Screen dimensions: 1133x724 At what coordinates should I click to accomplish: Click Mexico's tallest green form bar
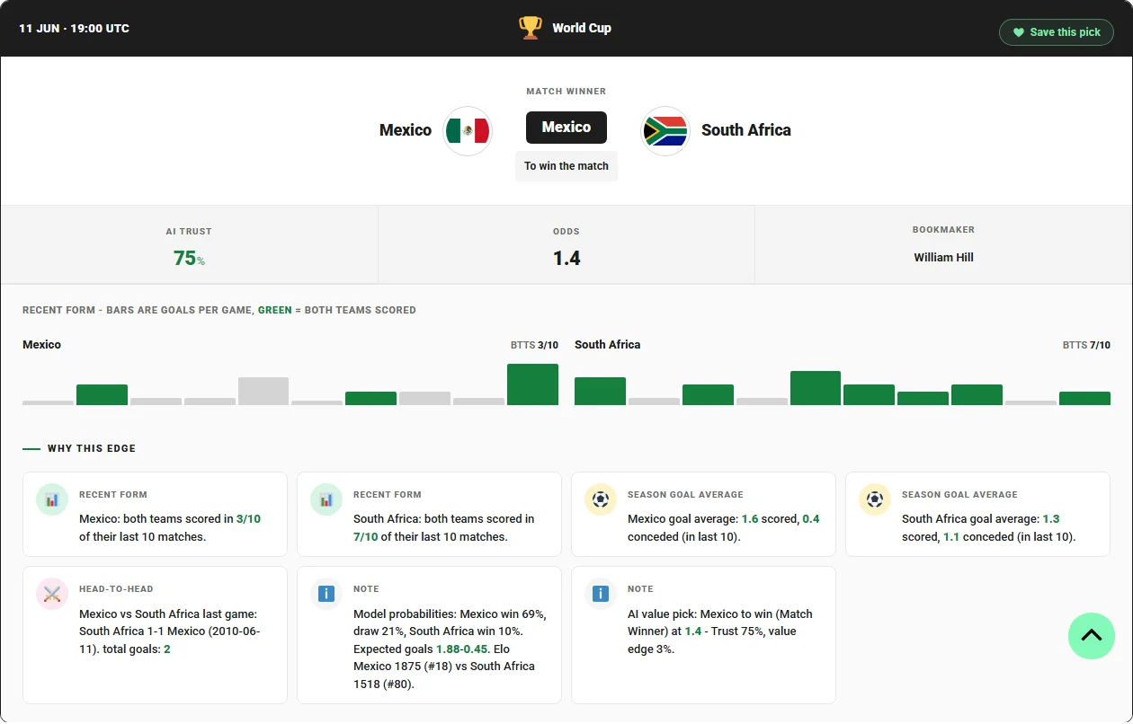(x=532, y=384)
